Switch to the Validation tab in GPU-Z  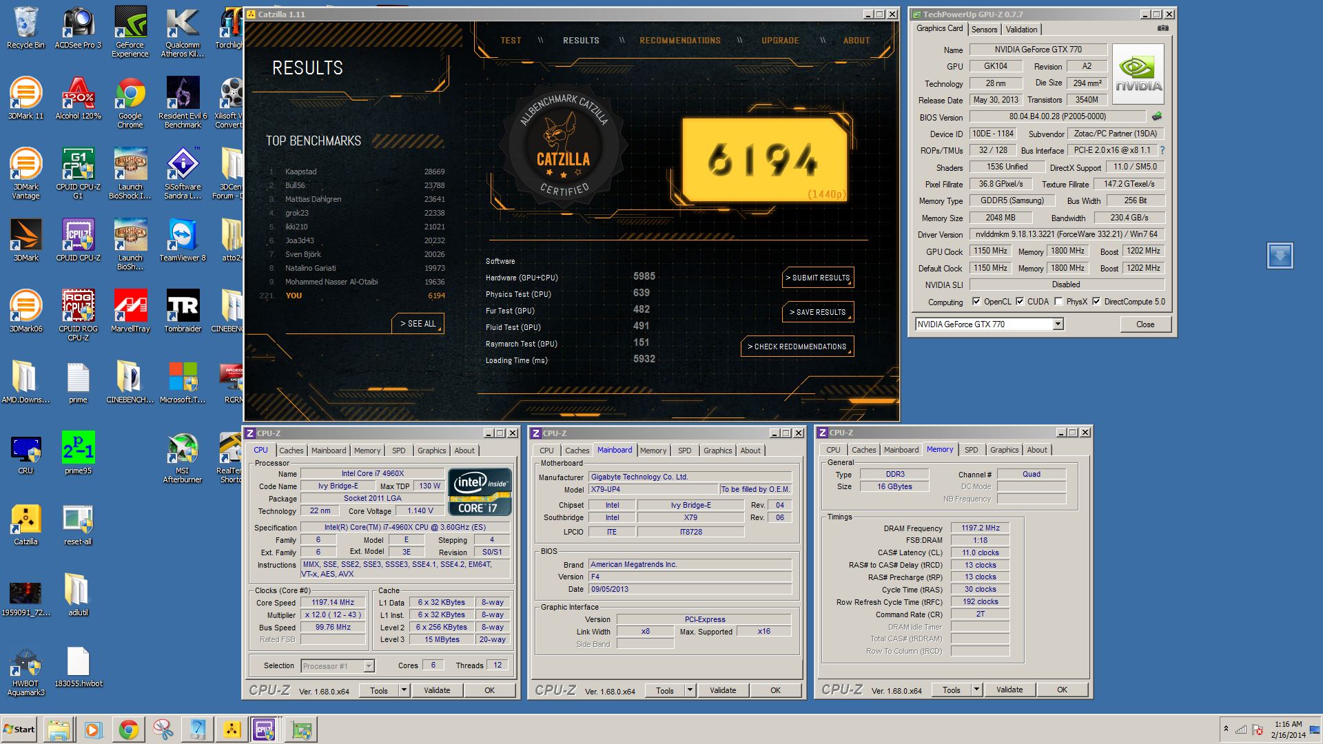(1021, 30)
